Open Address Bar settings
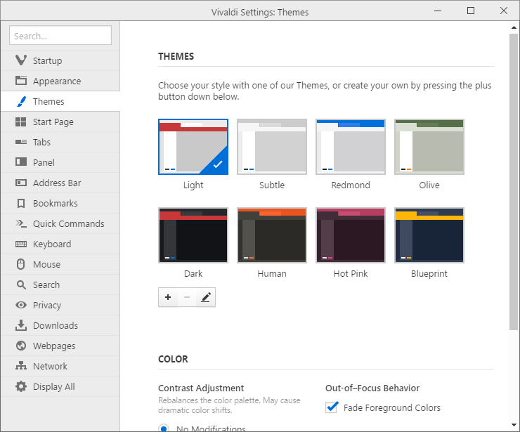The width and height of the screenshot is (520, 432). coord(60,183)
